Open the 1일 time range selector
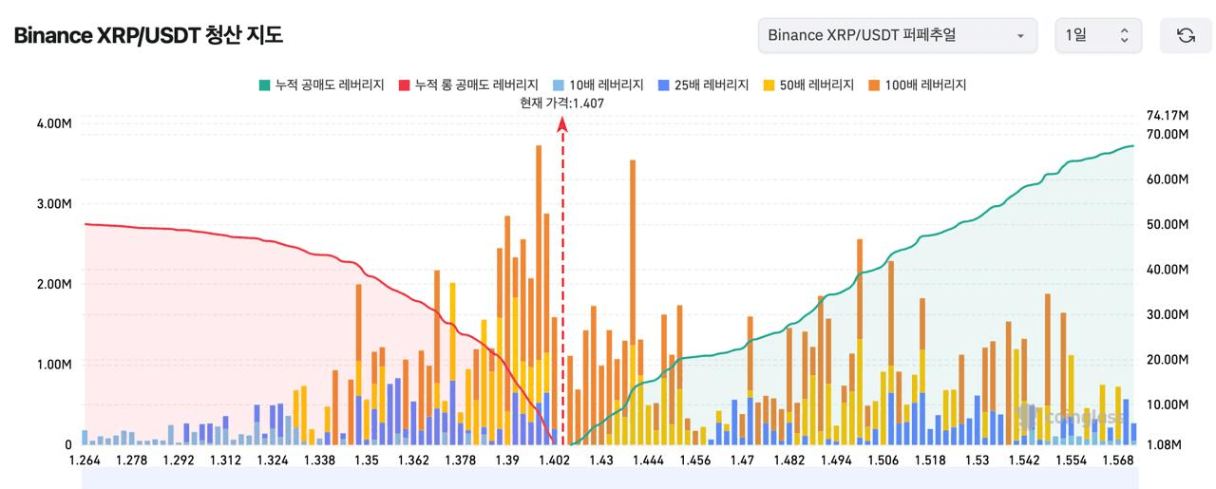 point(1098,35)
